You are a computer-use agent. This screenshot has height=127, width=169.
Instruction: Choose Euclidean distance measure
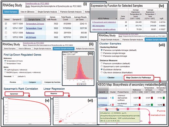(102, 70)
